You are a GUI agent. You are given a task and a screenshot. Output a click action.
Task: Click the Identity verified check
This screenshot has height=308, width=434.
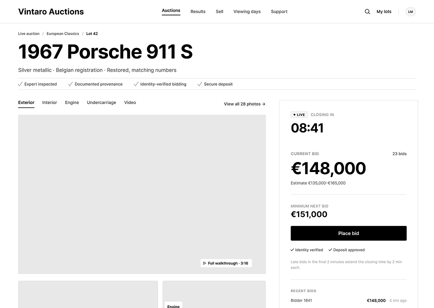306,250
